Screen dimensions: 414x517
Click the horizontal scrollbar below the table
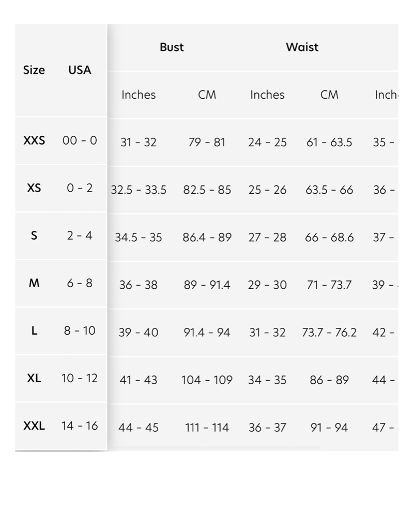coord(214,448)
